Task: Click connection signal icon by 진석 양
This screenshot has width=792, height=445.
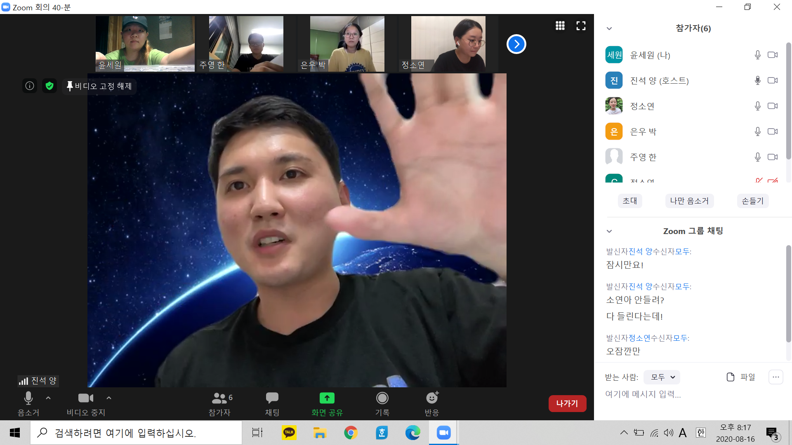Action: 24,381
